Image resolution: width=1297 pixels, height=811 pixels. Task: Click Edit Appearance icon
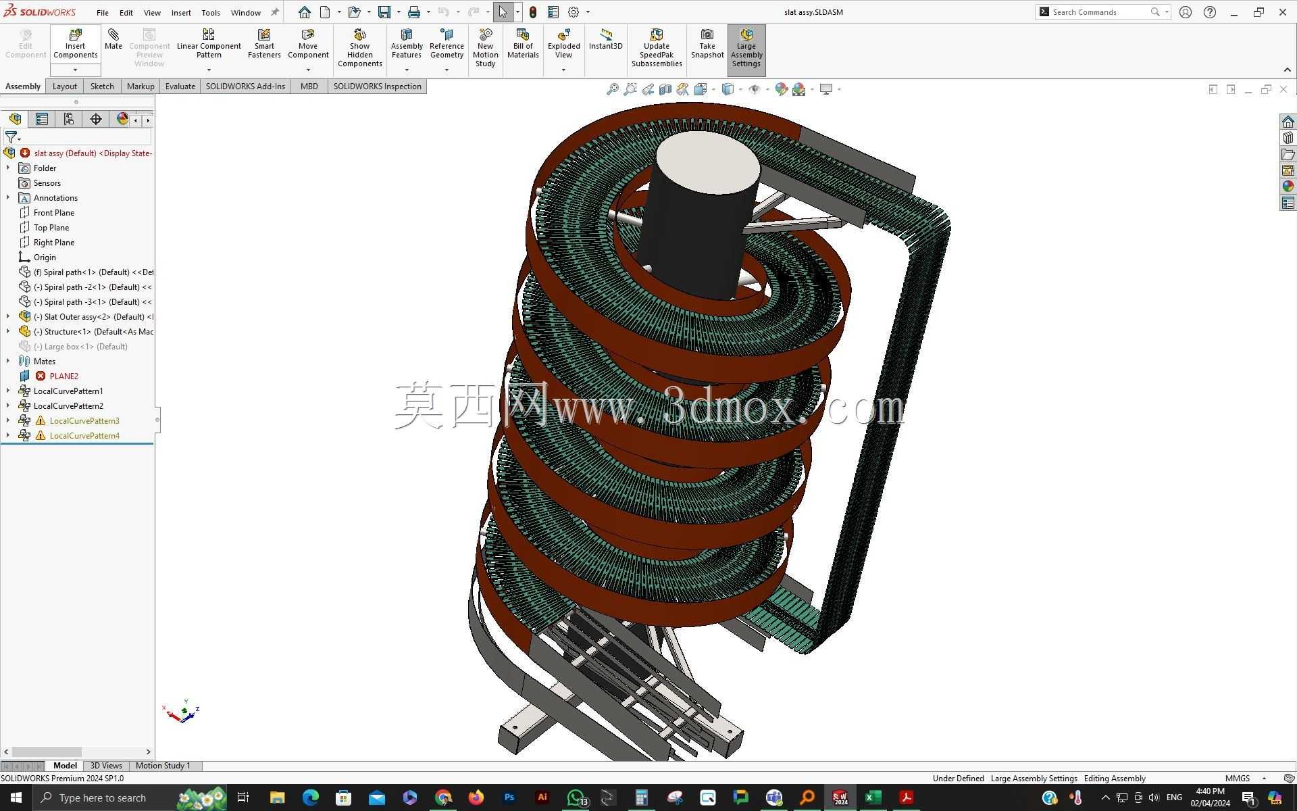pyautogui.click(x=781, y=89)
